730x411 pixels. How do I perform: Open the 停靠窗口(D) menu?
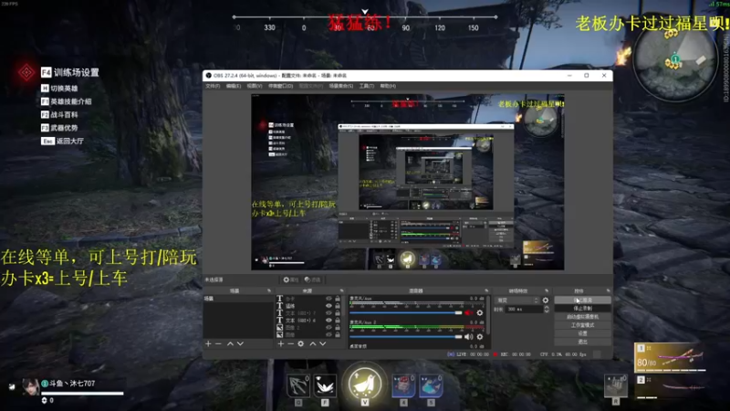[x=280, y=86]
